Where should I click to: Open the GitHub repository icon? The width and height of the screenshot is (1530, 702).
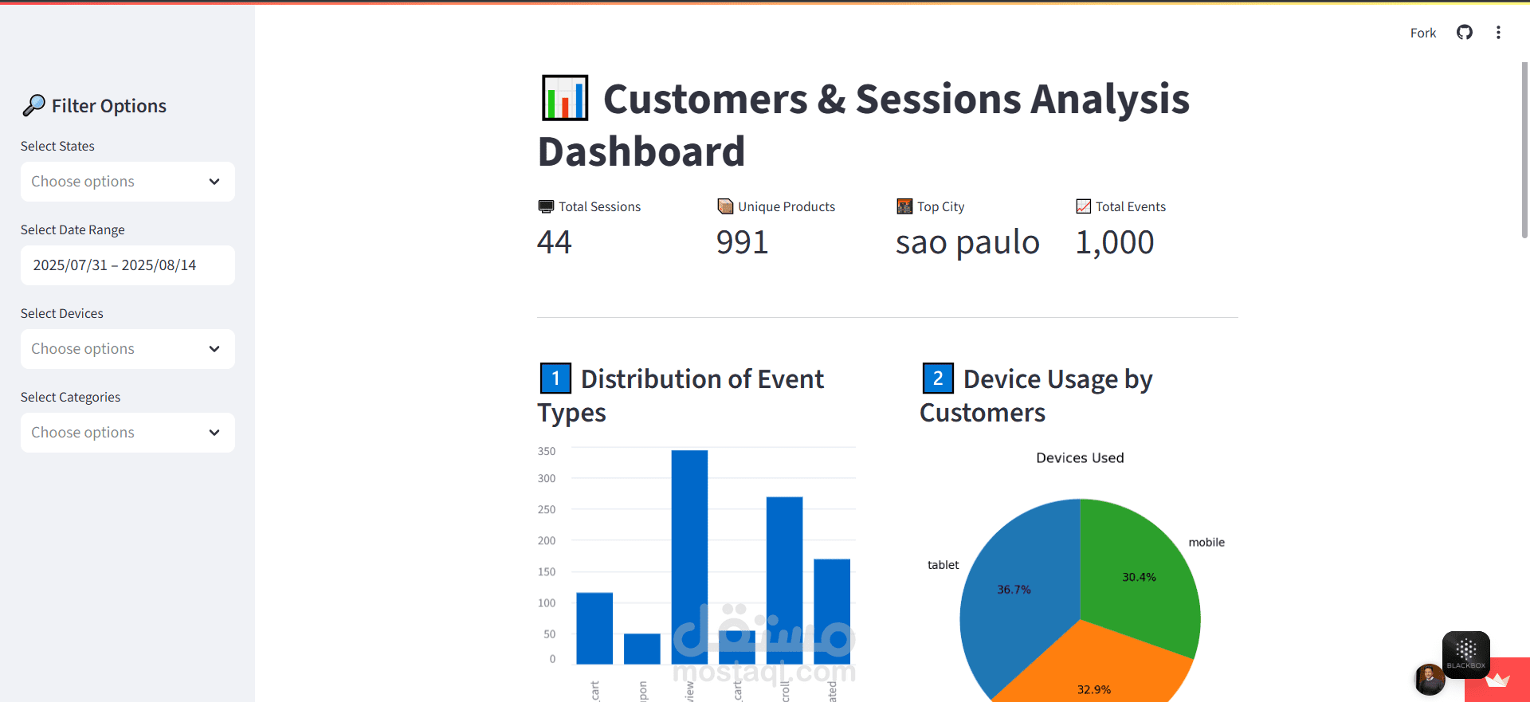click(1465, 33)
